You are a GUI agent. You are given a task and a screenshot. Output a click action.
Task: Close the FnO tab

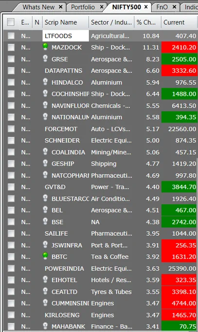174,7
